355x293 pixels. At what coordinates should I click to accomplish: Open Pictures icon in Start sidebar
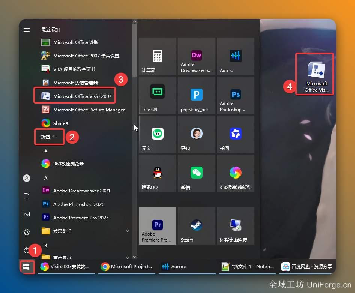coord(27,214)
